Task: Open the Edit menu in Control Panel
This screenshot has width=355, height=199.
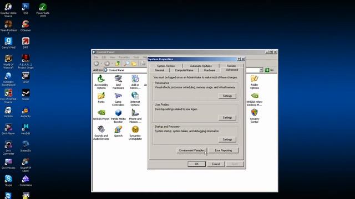Action: (104, 57)
